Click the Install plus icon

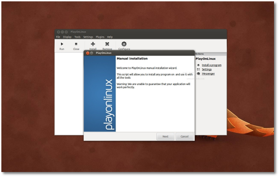93,44
